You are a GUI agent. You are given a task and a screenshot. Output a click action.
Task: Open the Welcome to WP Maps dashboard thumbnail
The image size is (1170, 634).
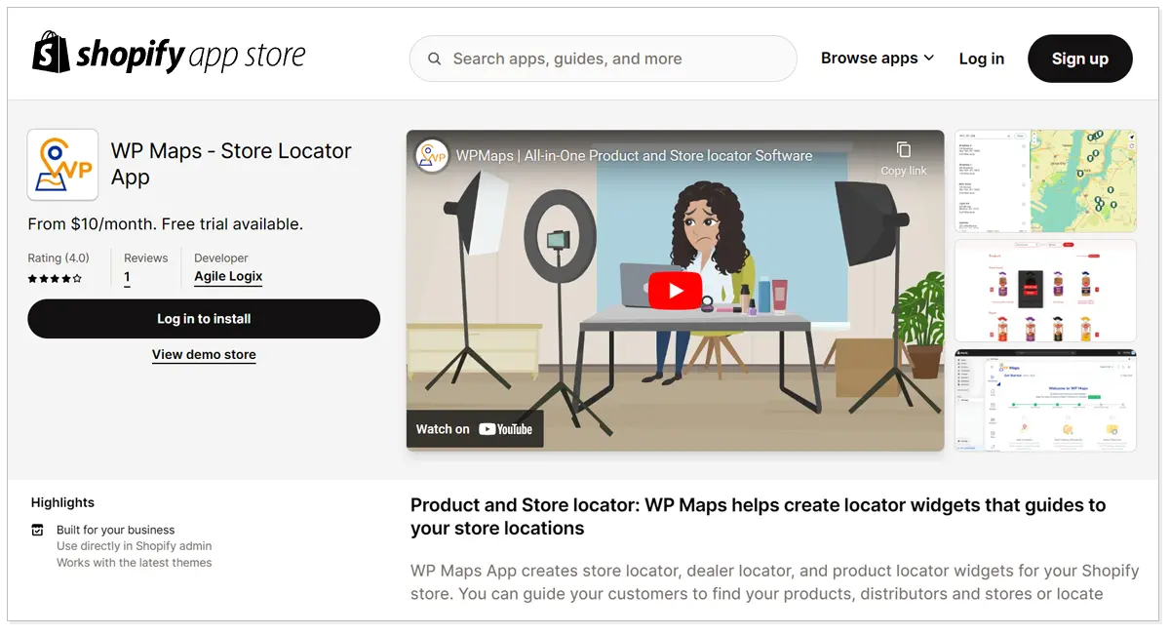point(1045,400)
